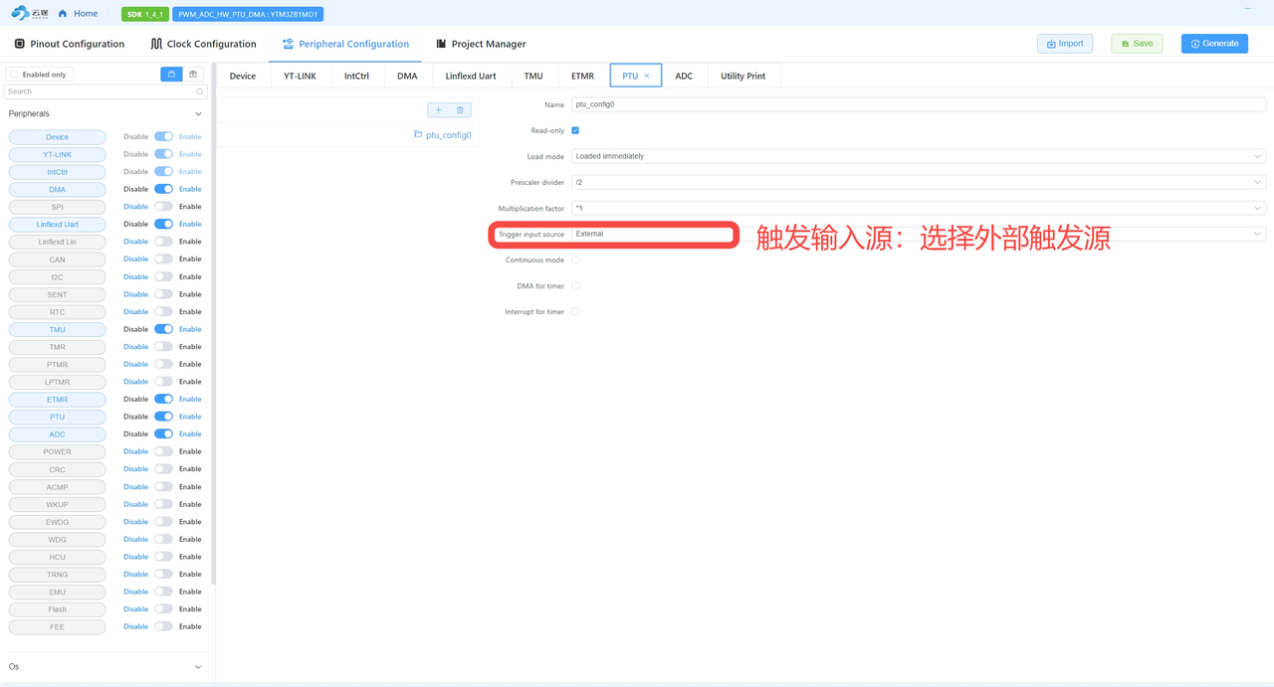Viewport: 1274px width, 687px height.
Task: Click the search magnifier icon
Action: 199,91
